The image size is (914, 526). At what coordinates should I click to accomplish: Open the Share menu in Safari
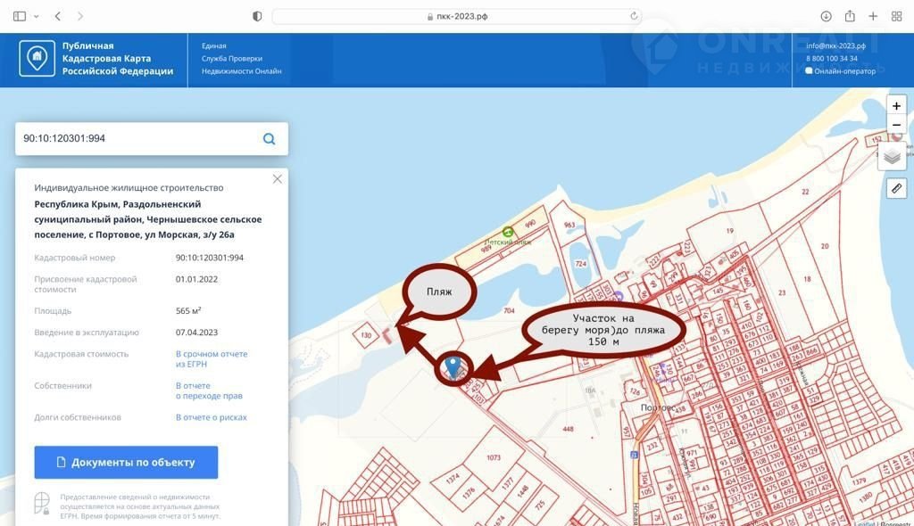coord(850,16)
